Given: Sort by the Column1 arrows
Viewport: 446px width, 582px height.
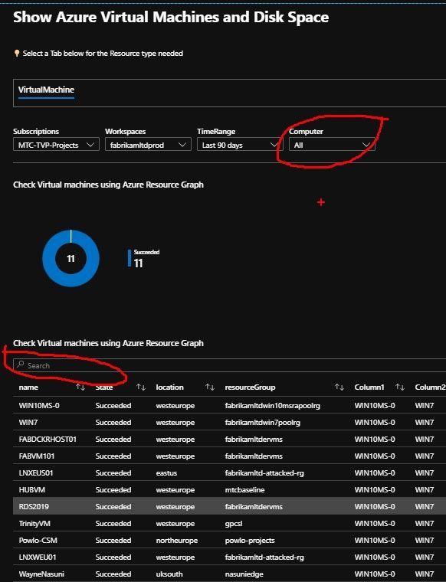Looking at the screenshot, I should (400, 387).
